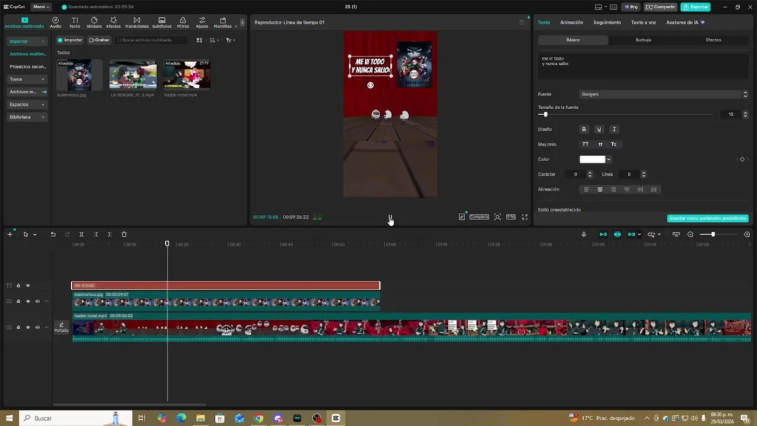
Task: Open the Filtros panel
Action: click(183, 22)
